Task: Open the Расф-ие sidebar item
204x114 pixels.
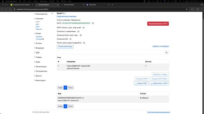Action: tap(39, 29)
